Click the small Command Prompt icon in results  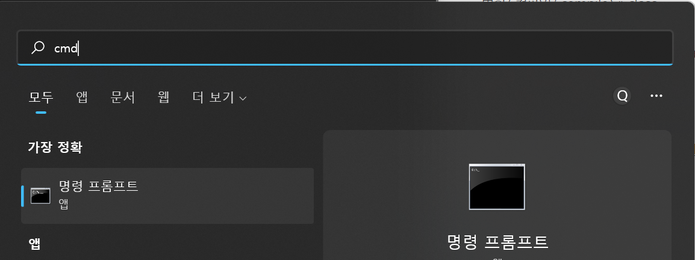click(40, 196)
